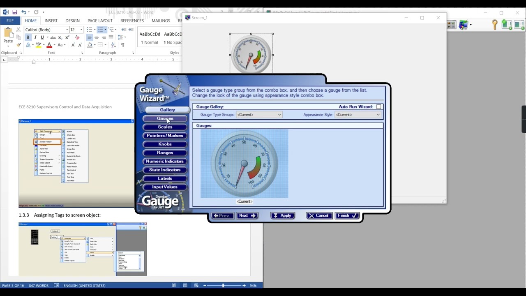
Task: Switch to the DESIGN ribbon tab
Action: click(x=72, y=21)
